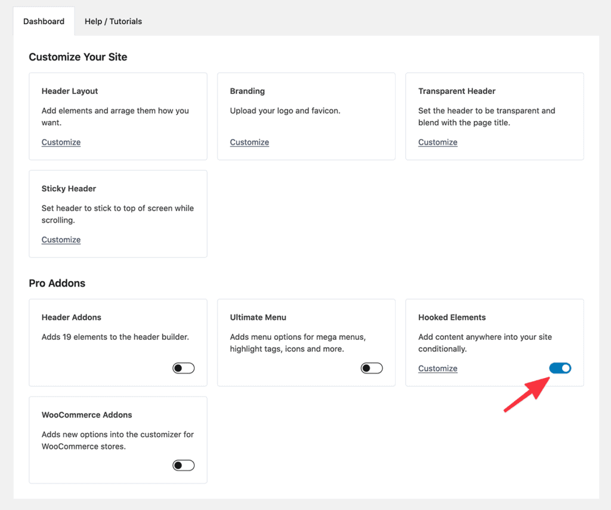Enable the WooCommerce Addons toggle
611x510 pixels.
tap(183, 465)
